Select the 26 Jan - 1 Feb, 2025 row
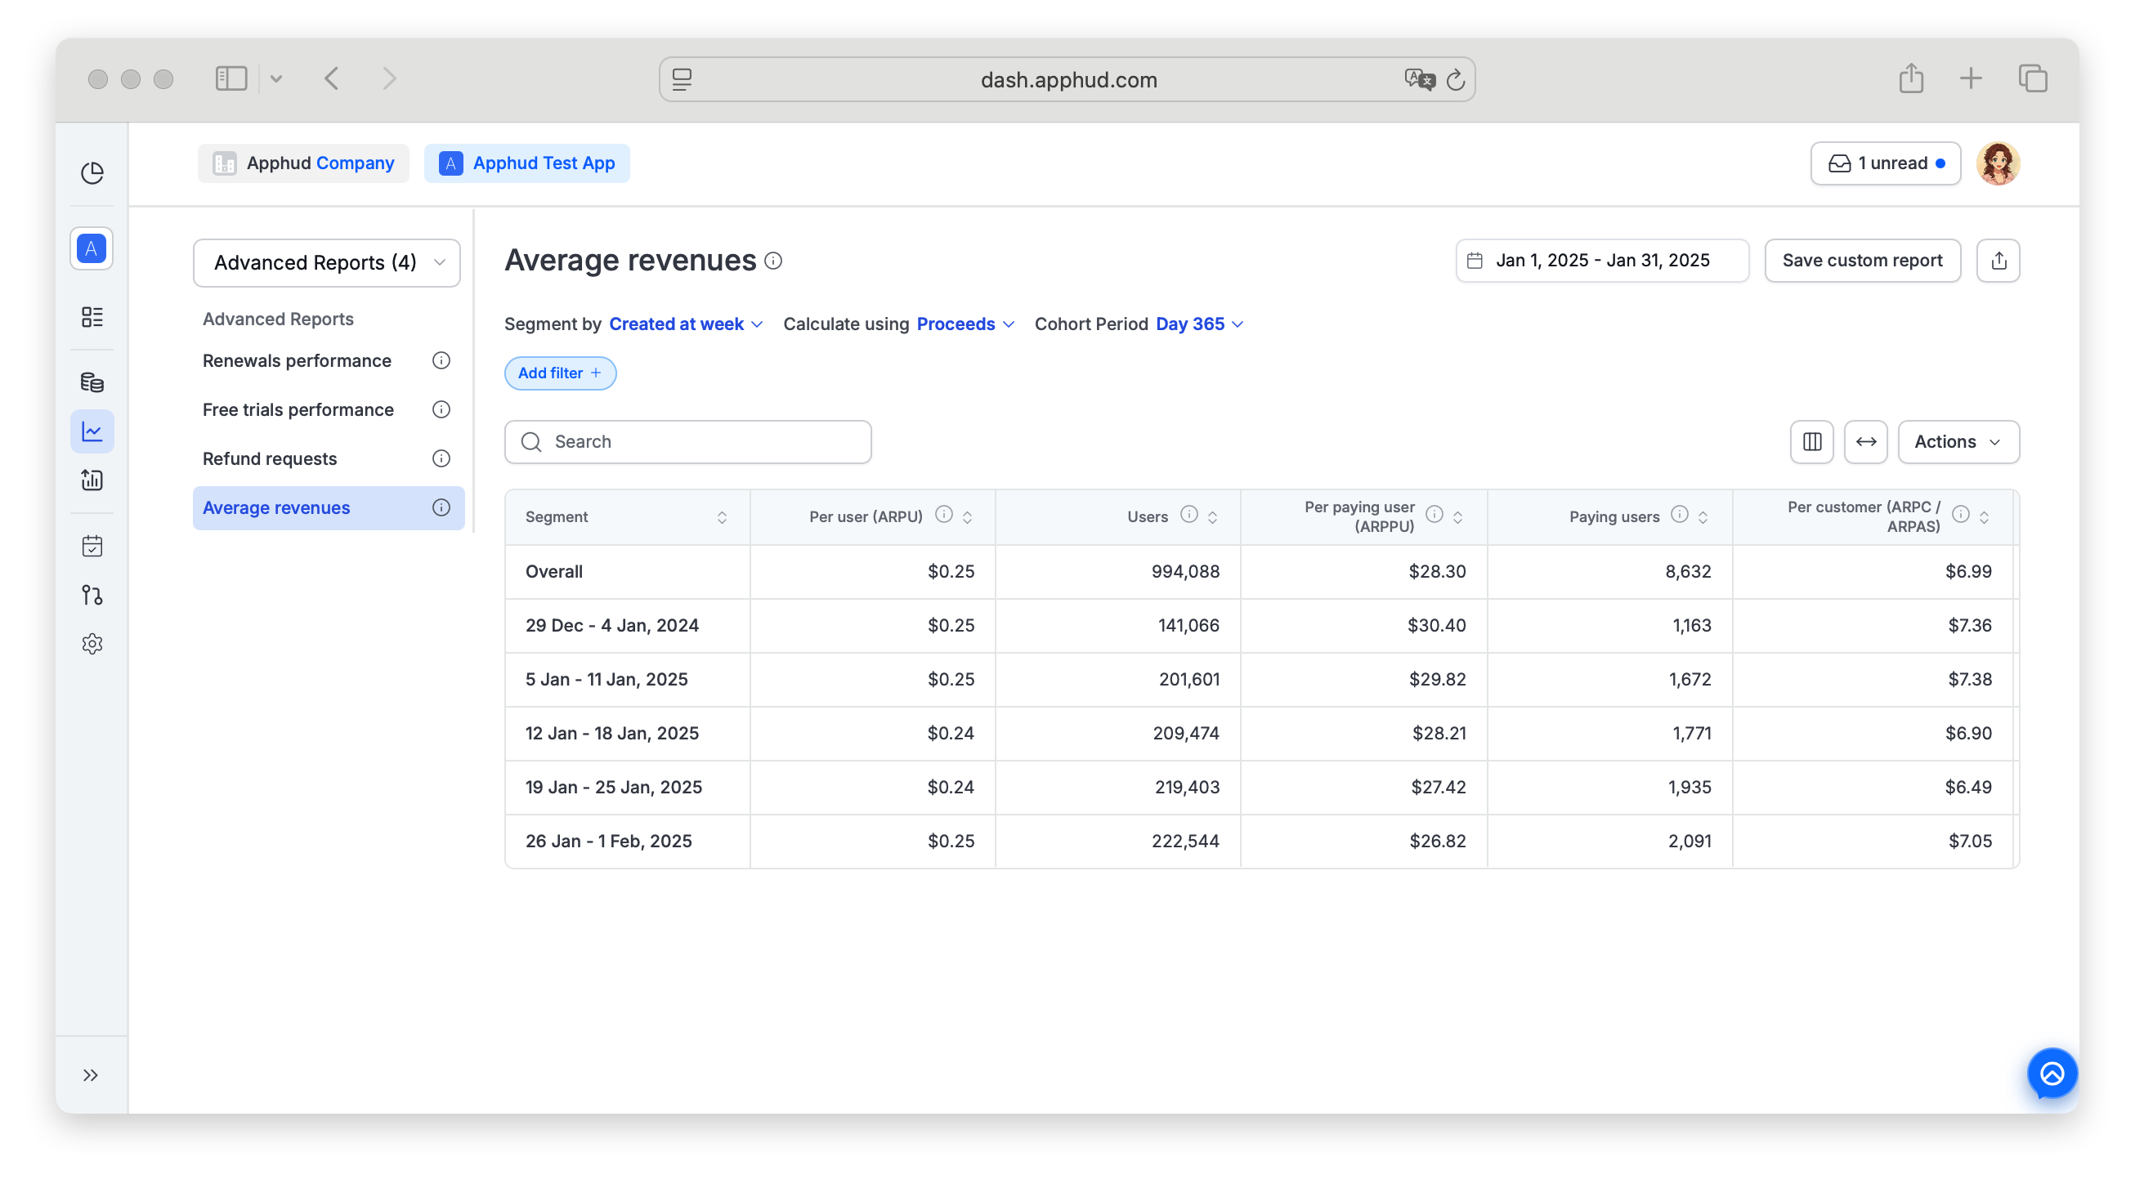 [x=1261, y=841]
